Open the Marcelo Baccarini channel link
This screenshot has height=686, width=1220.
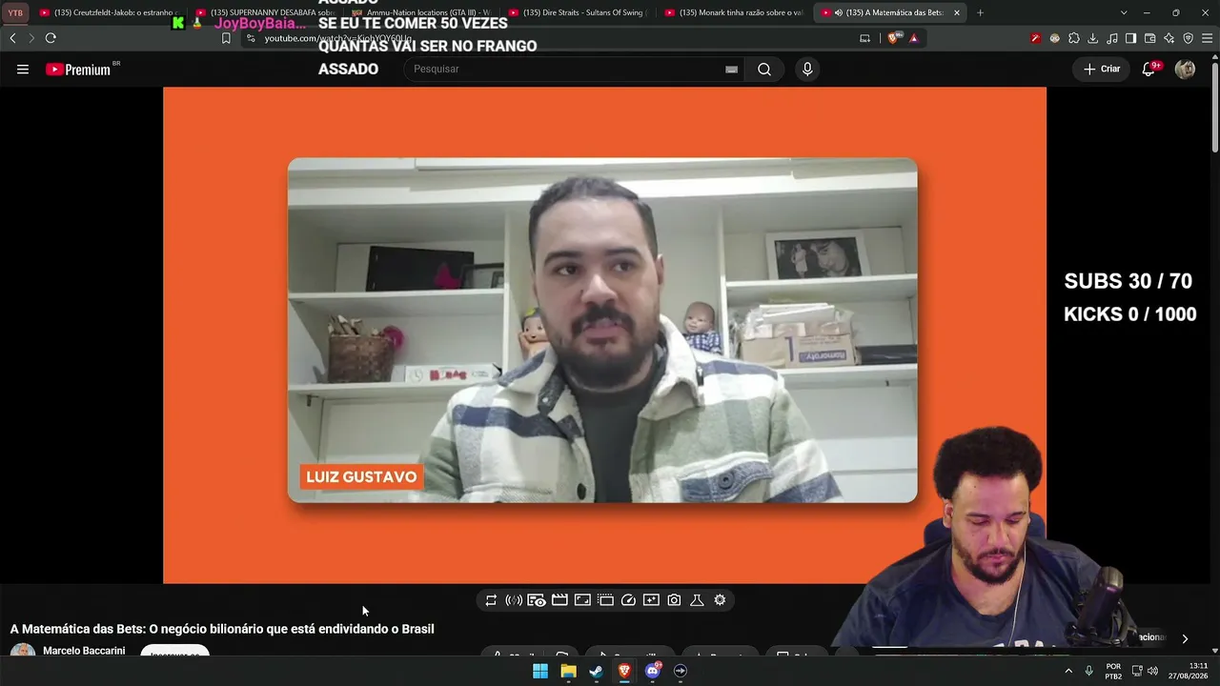(84, 651)
